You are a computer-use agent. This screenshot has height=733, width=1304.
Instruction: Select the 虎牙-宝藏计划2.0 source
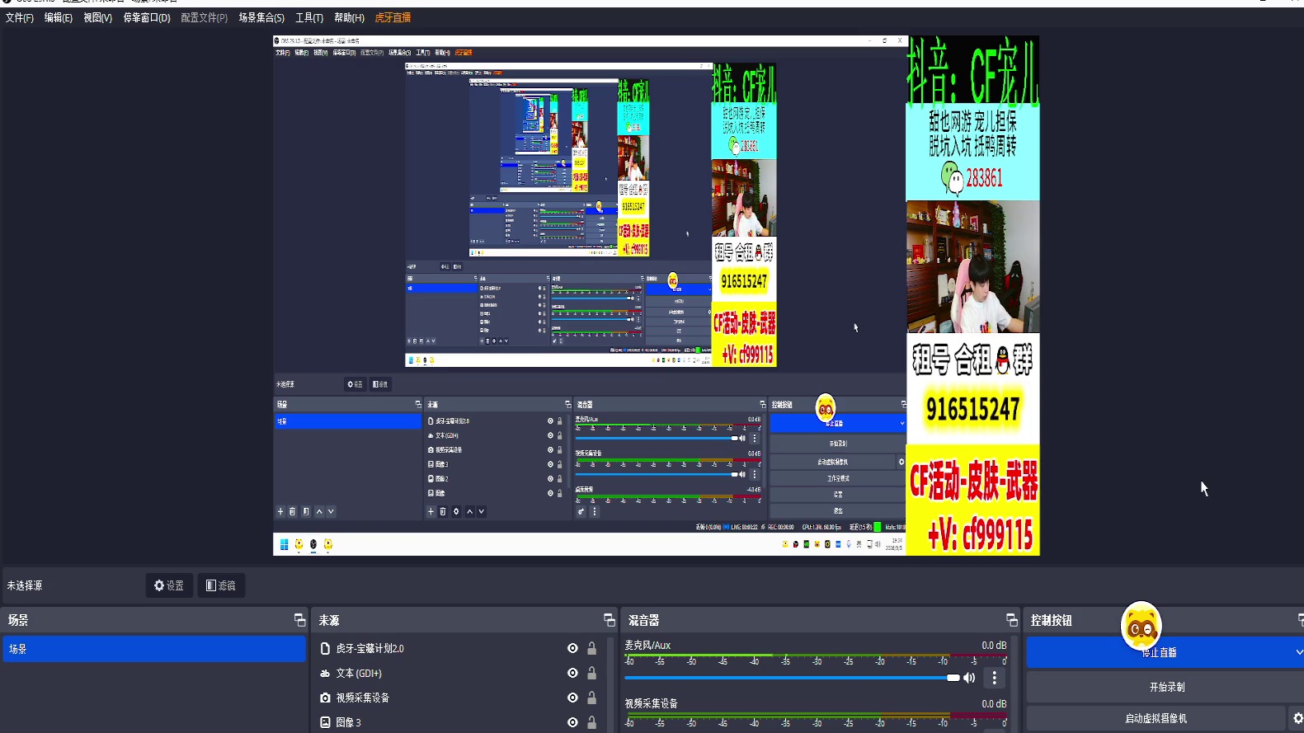click(370, 649)
